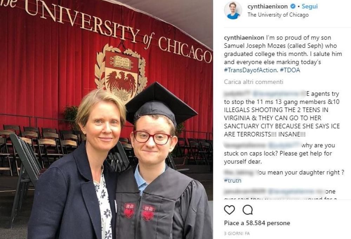
Task: Open the #TDOA hashtag
Action: [290, 70]
